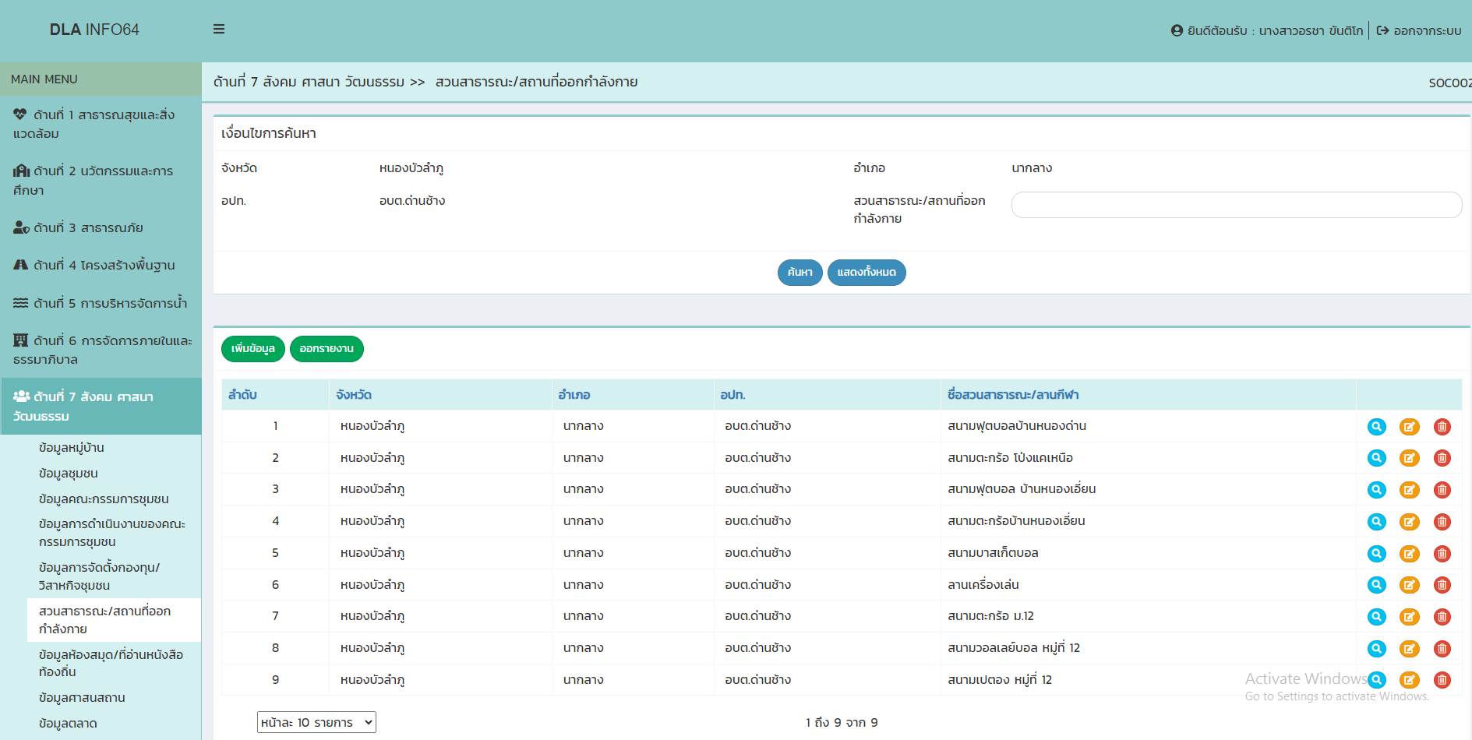This screenshot has width=1472, height=740.
Task: Expand ด้านที่ 5 การบริหารจัดการน้ำ menu
Action: tap(101, 303)
